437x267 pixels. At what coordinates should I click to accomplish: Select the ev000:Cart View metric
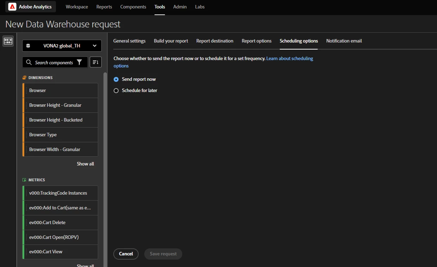click(x=60, y=252)
